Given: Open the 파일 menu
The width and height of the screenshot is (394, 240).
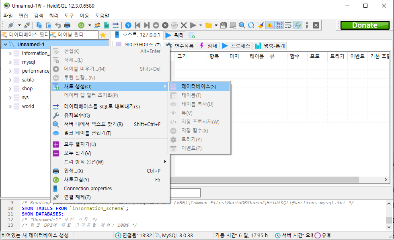Looking at the screenshot, I should pyautogui.click(x=8, y=16).
